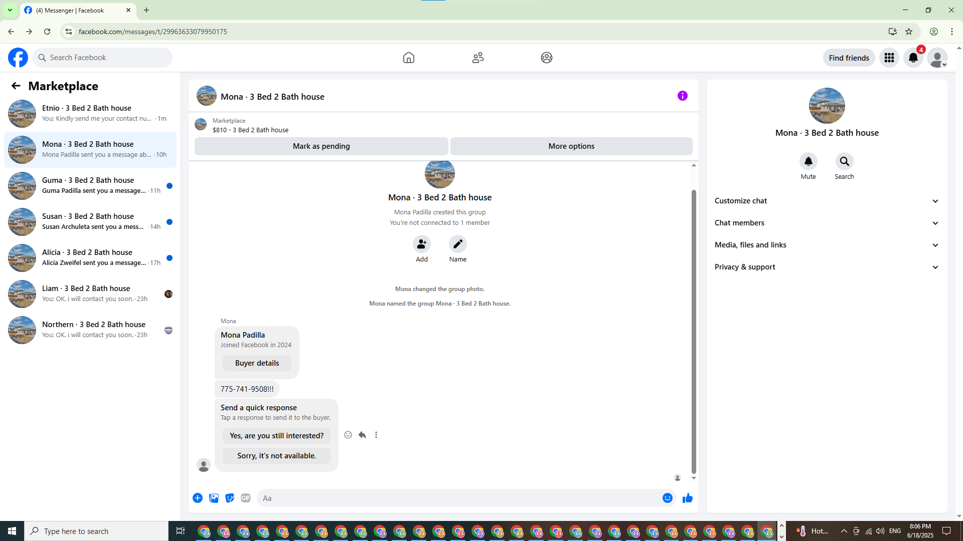
Task: Bookmark this page star icon
Action: click(909, 32)
